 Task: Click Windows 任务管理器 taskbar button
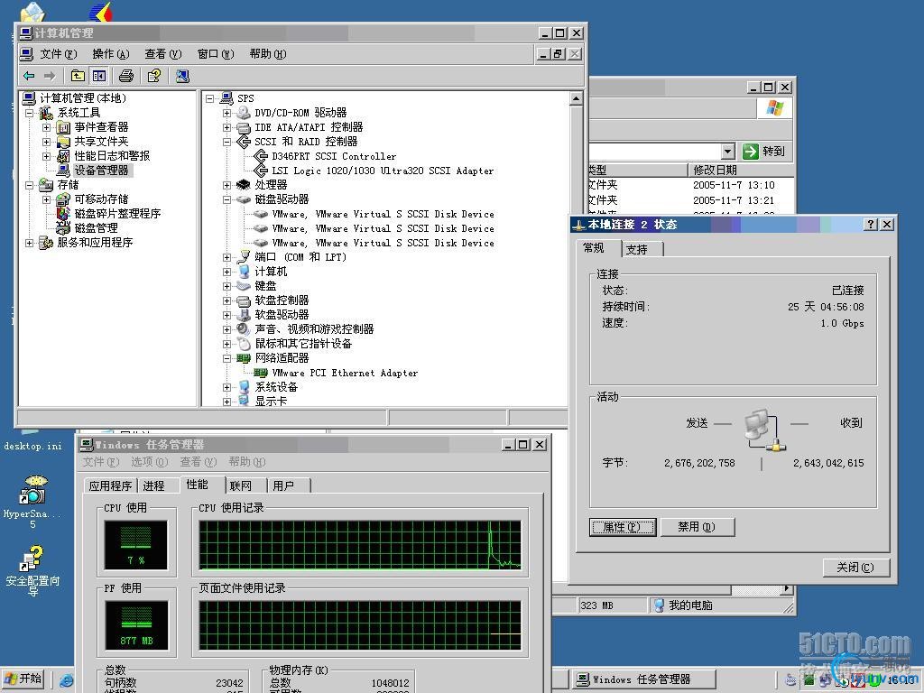point(644,679)
